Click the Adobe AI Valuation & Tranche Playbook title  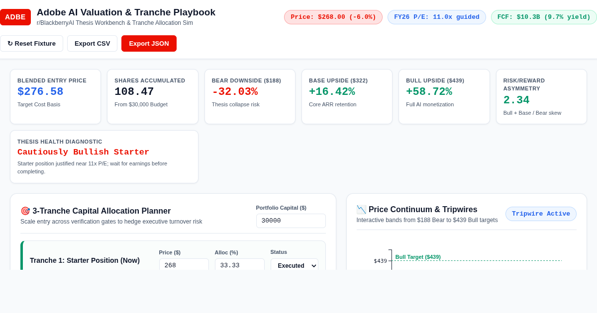pyautogui.click(x=126, y=12)
